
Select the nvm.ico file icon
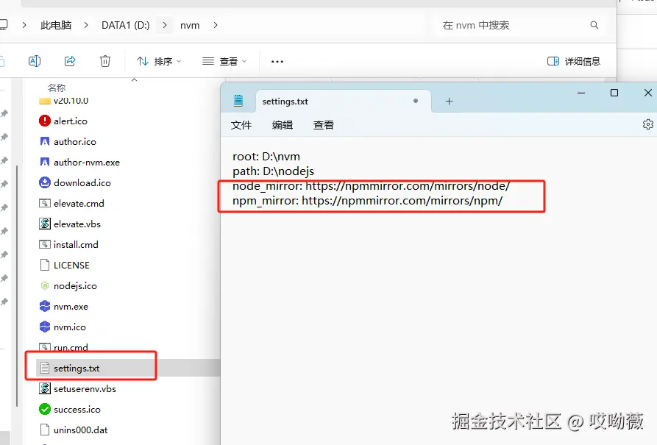pos(45,327)
